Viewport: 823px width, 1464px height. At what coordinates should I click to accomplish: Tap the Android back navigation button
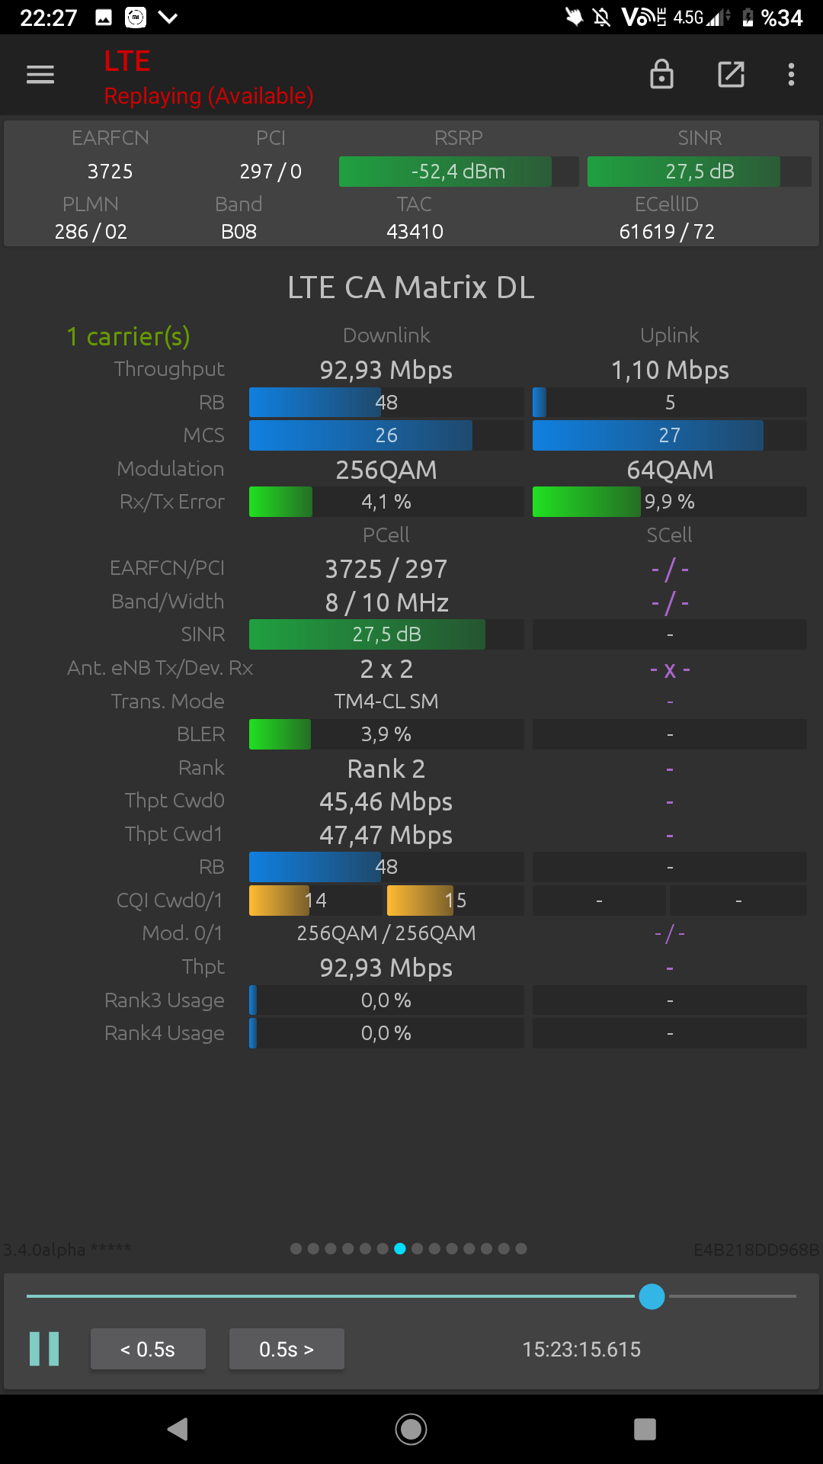(178, 1429)
